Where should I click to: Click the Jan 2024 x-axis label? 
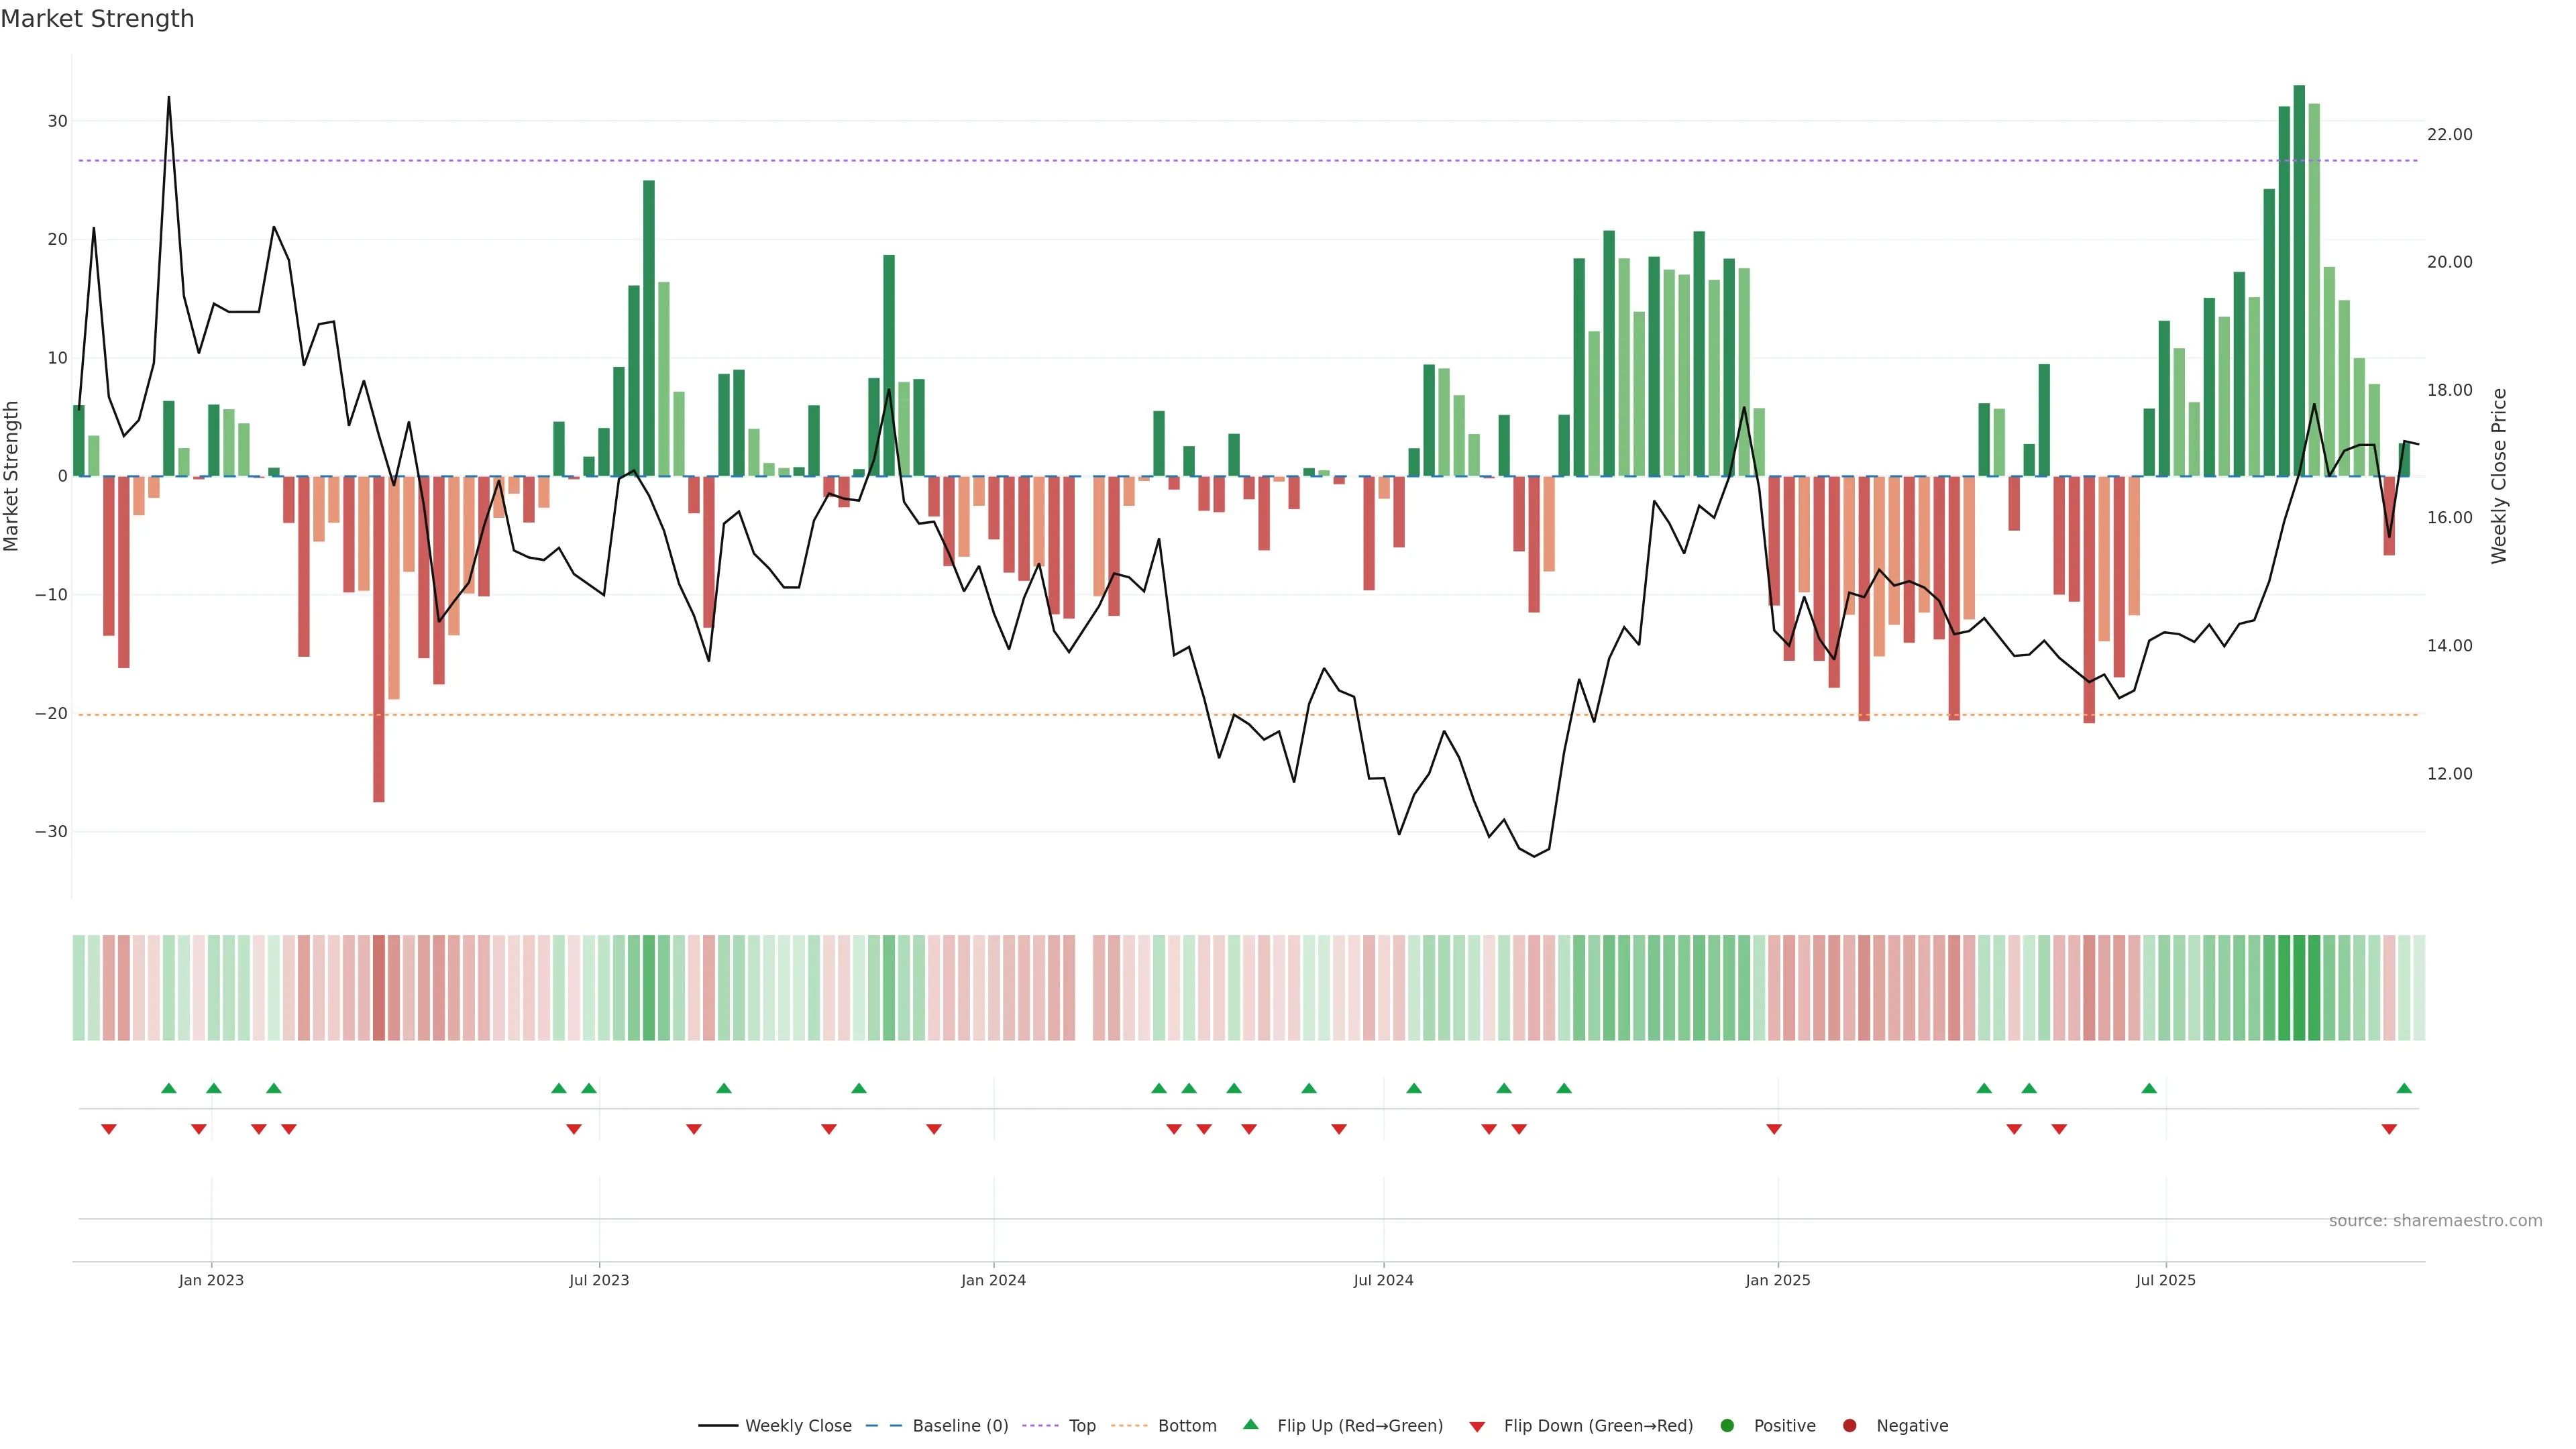[x=993, y=1280]
